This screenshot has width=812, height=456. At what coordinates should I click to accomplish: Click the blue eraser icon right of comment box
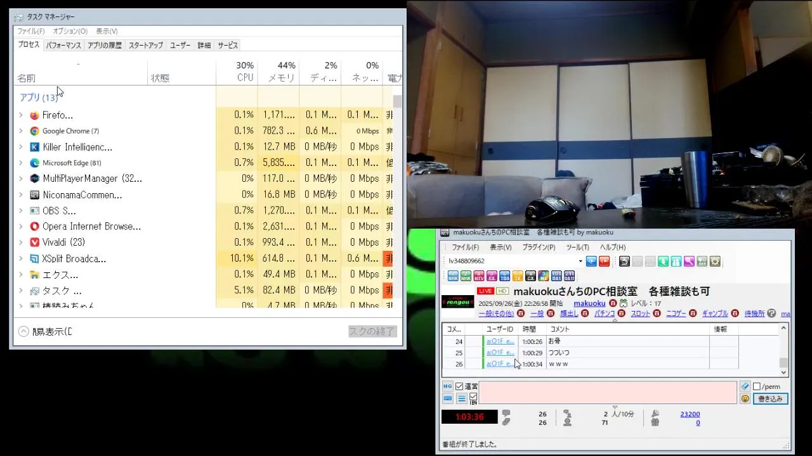(x=745, y=386)
